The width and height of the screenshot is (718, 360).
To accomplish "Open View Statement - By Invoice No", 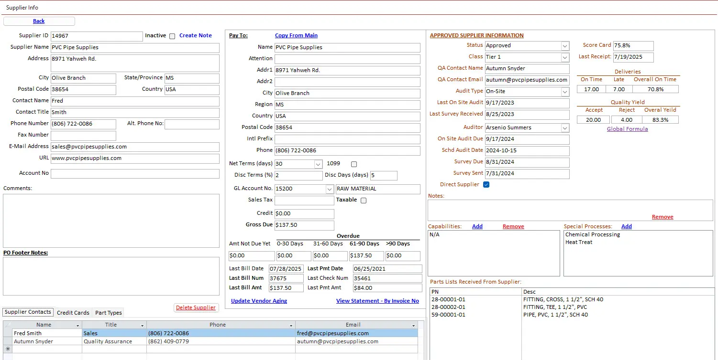I will point(377,301).
